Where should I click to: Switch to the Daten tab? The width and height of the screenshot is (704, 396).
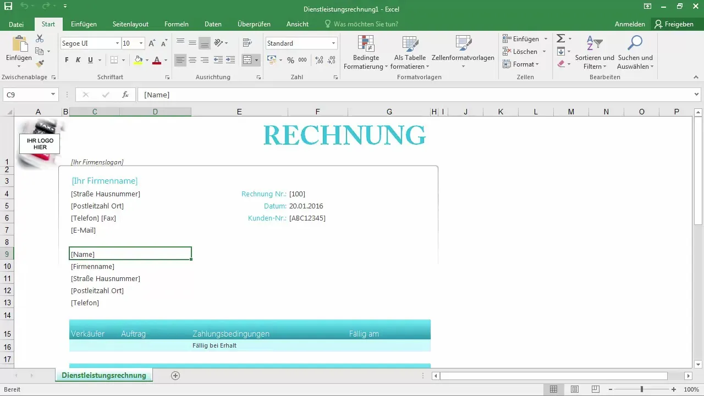click(213, 24)
